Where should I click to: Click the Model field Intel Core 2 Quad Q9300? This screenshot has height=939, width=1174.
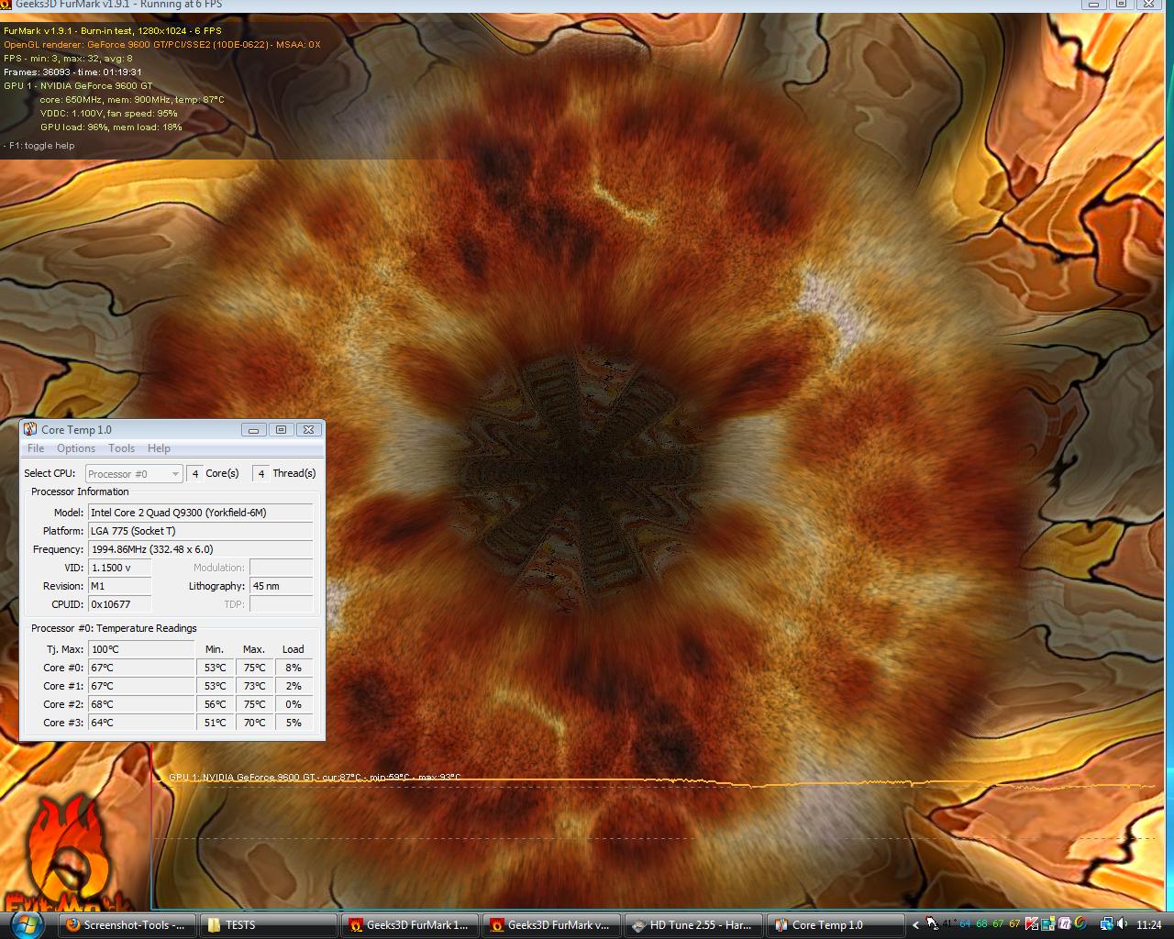pyautogui.click(x=200, y=513)
